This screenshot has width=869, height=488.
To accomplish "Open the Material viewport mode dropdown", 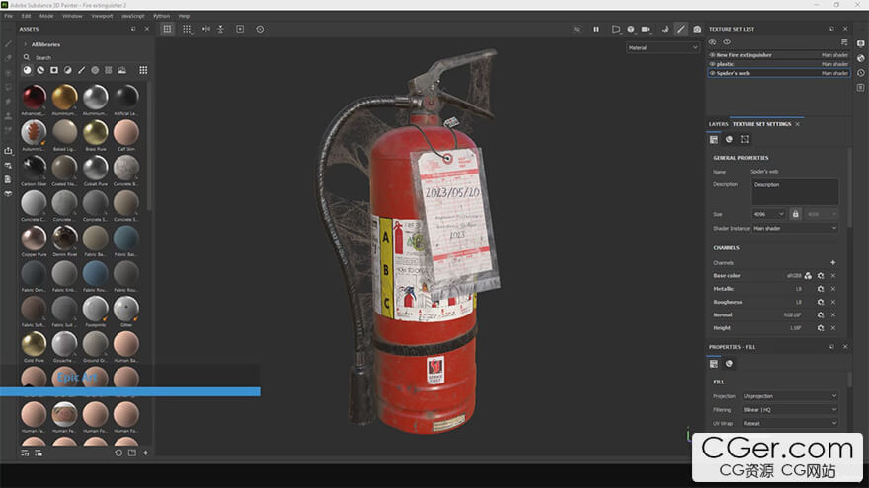I will pyautogui.click(x=663, y=47).
